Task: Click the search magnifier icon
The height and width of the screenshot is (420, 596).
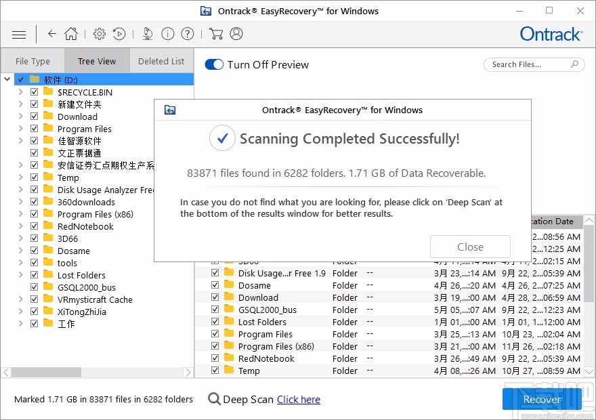Action: pyautogui.click(x=575, y=64)
